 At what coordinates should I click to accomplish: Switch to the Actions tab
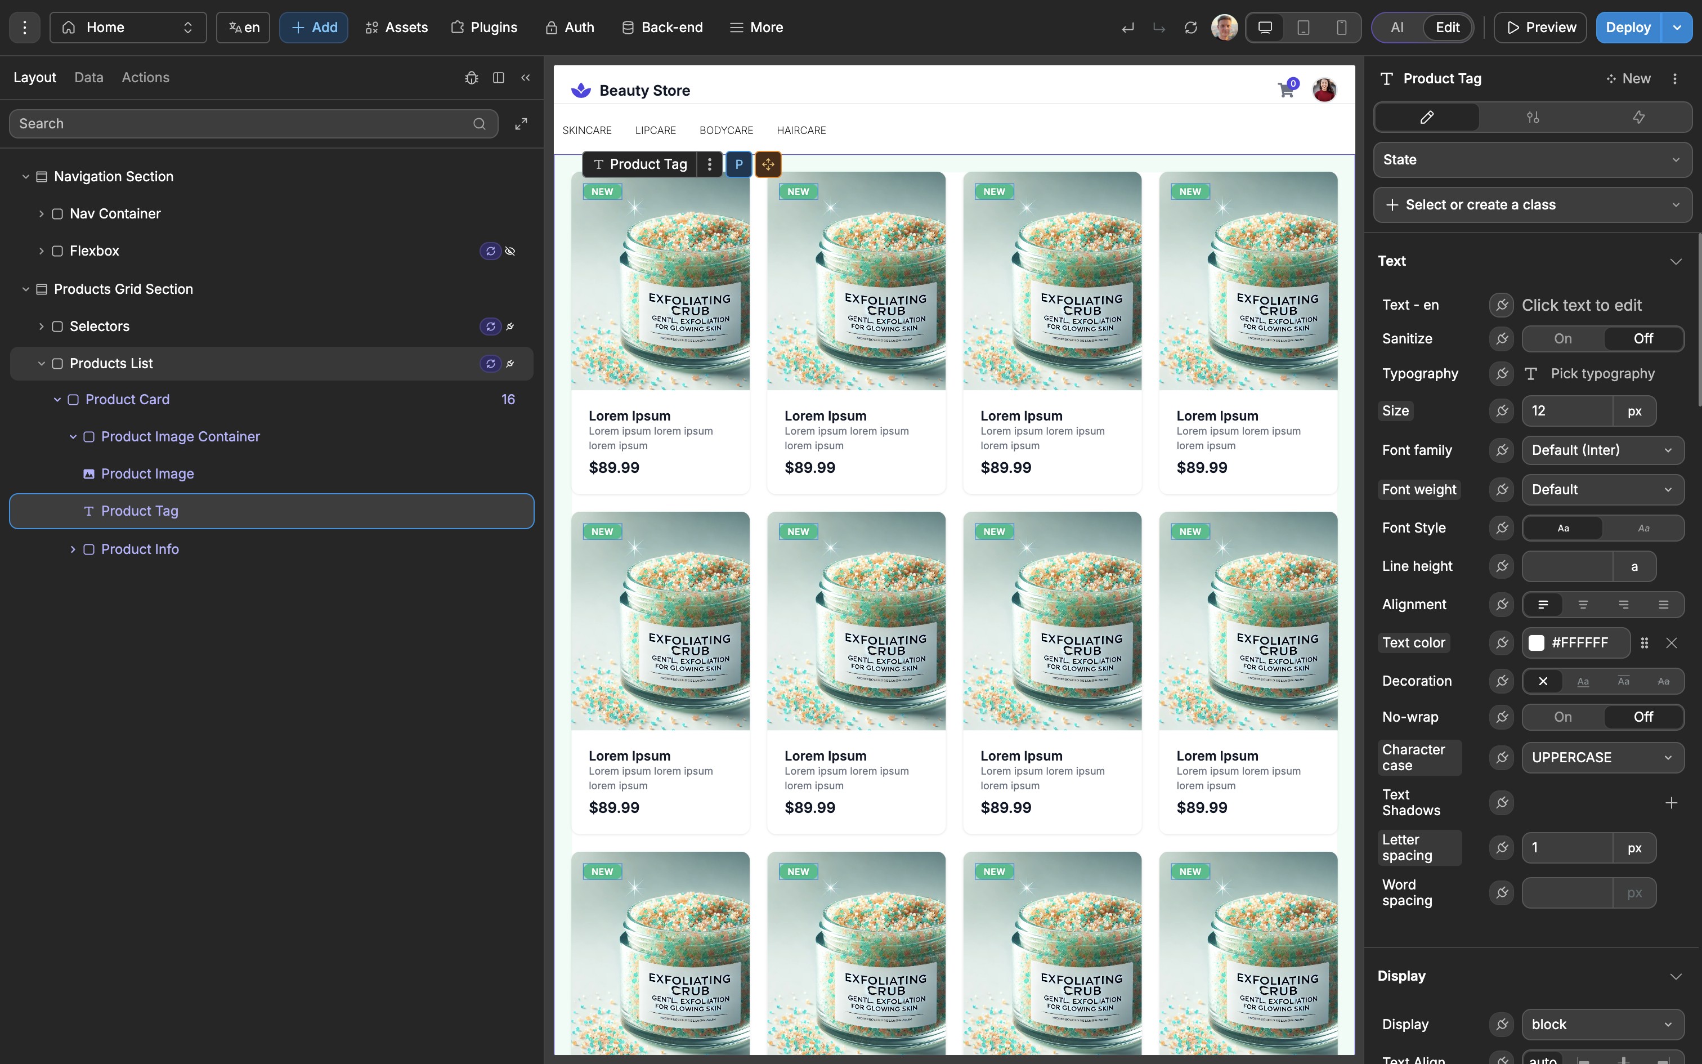pyautogui.click(x=146, y=78)
